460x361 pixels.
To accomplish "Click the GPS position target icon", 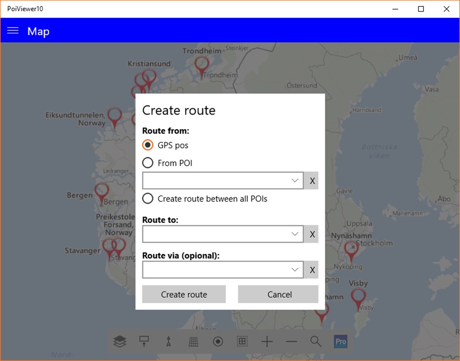I will (x=218, y=341).
